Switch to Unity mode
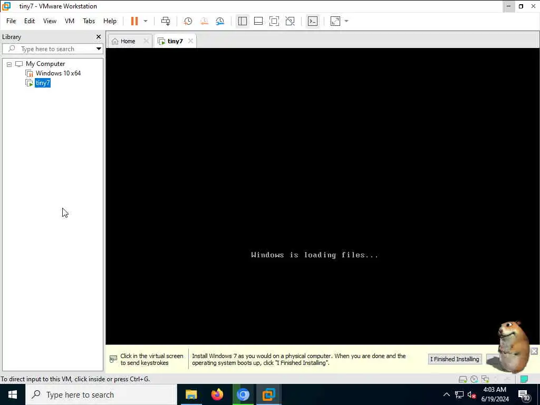The width and height of the screenshot is (540, 405). coord(290,21)
